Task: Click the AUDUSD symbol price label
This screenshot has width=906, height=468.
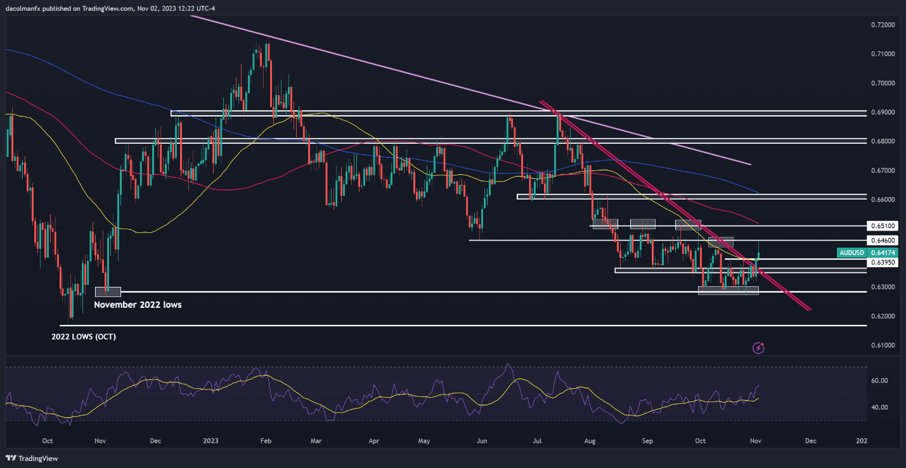Action: (x=851, y=252)
